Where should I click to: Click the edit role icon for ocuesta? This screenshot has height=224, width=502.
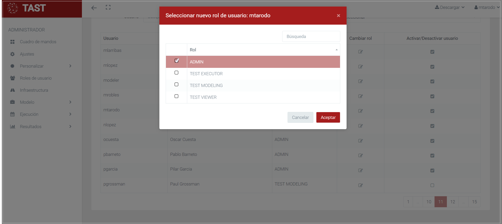(360, 141)
